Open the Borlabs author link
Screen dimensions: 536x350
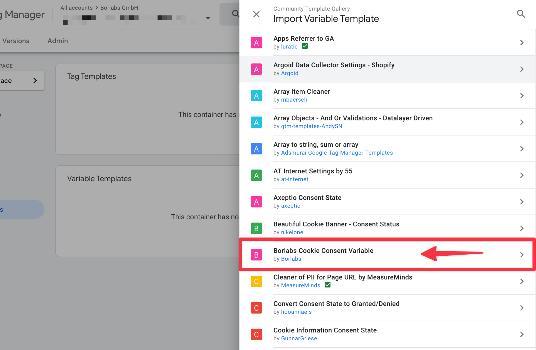(x=291, y=259)
